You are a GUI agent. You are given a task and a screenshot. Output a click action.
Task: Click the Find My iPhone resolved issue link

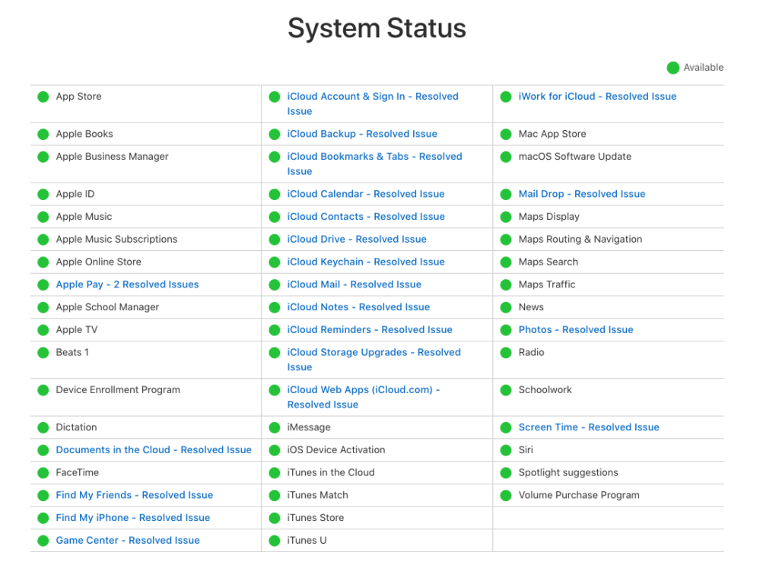pos(133,517)
